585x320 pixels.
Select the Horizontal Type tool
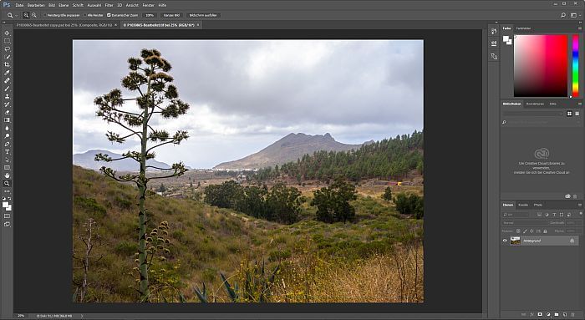pyautogui.click(x=7, y=152)
